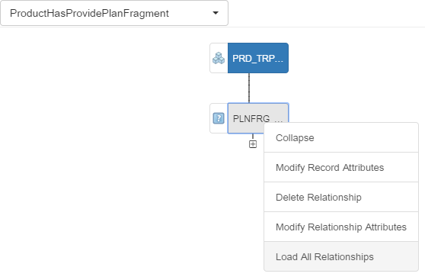Open Modify Relationship Attributes option

[341, 227]
